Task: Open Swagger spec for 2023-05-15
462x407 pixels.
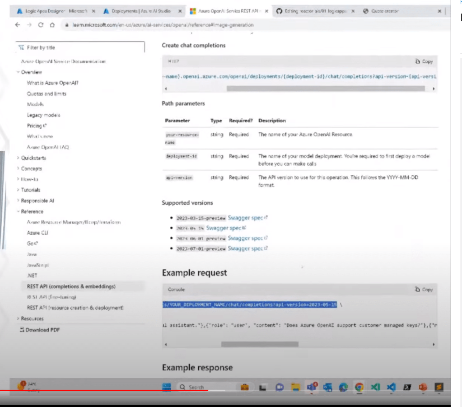Action: pos(226,228)
